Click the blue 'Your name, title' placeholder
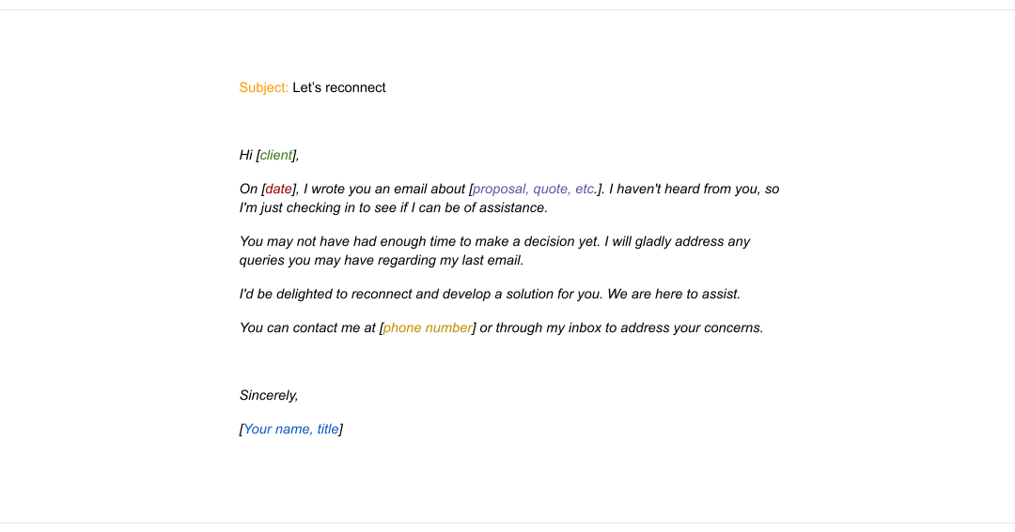This screenshot has height=532, width=1015. [291, 429]
